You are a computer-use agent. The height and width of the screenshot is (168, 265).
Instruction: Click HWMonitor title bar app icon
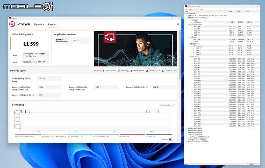(x=186, y=6)
